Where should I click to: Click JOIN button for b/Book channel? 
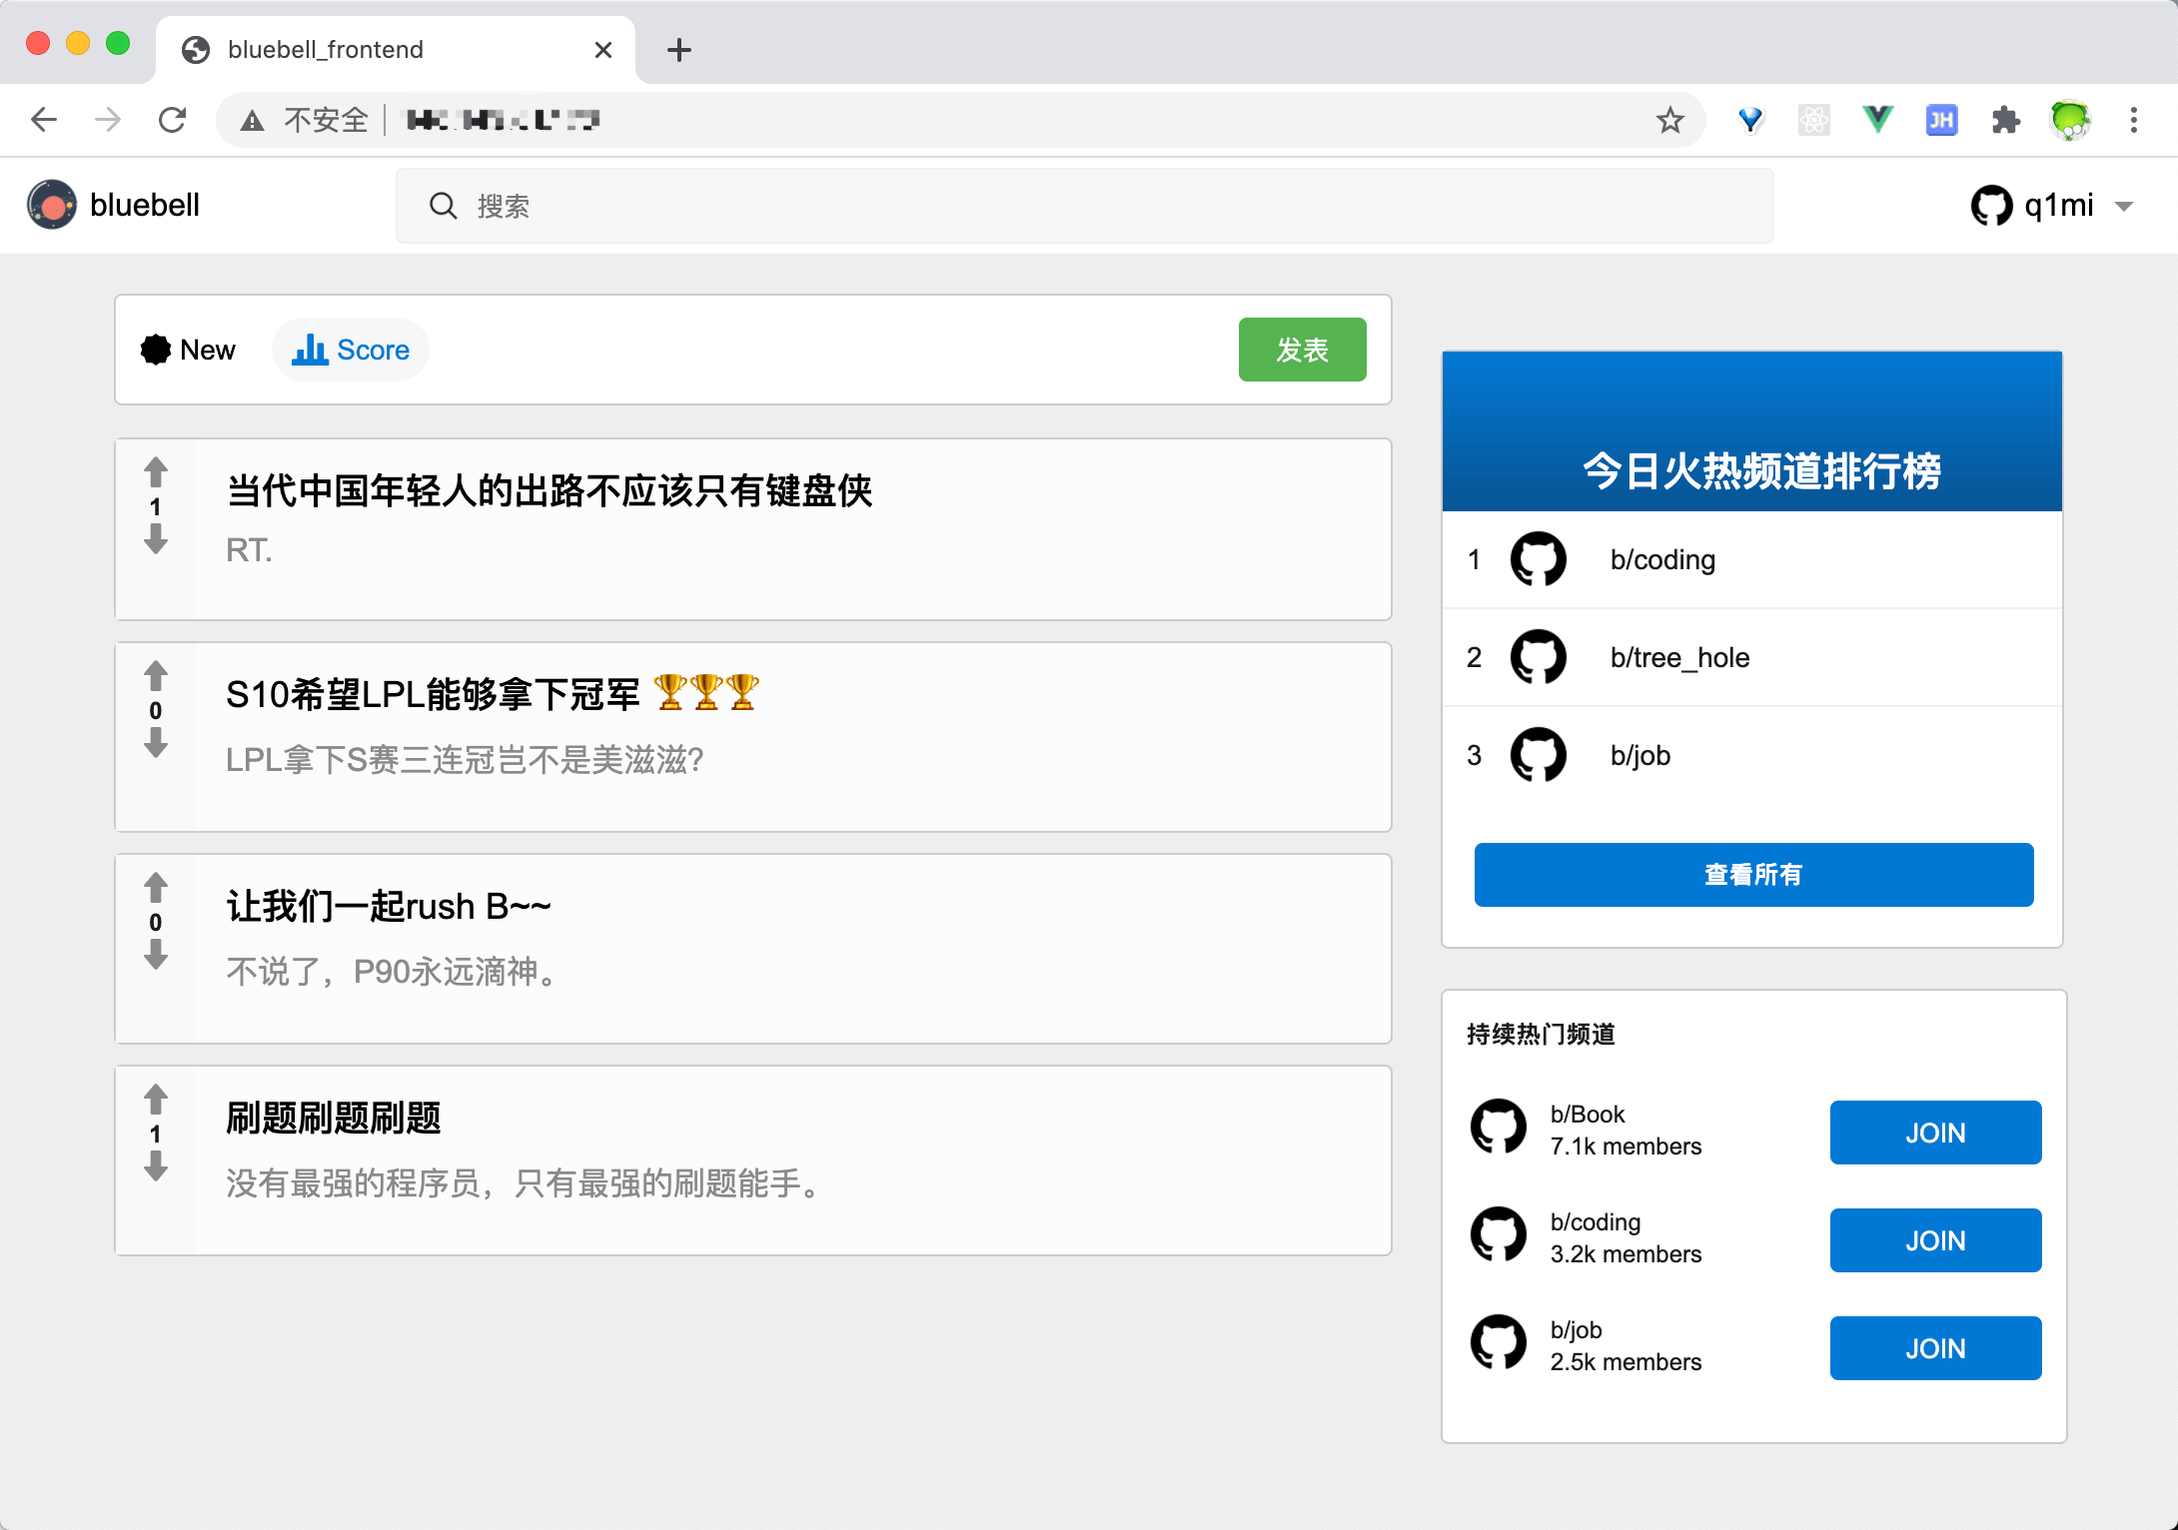coord(1936,1133)
